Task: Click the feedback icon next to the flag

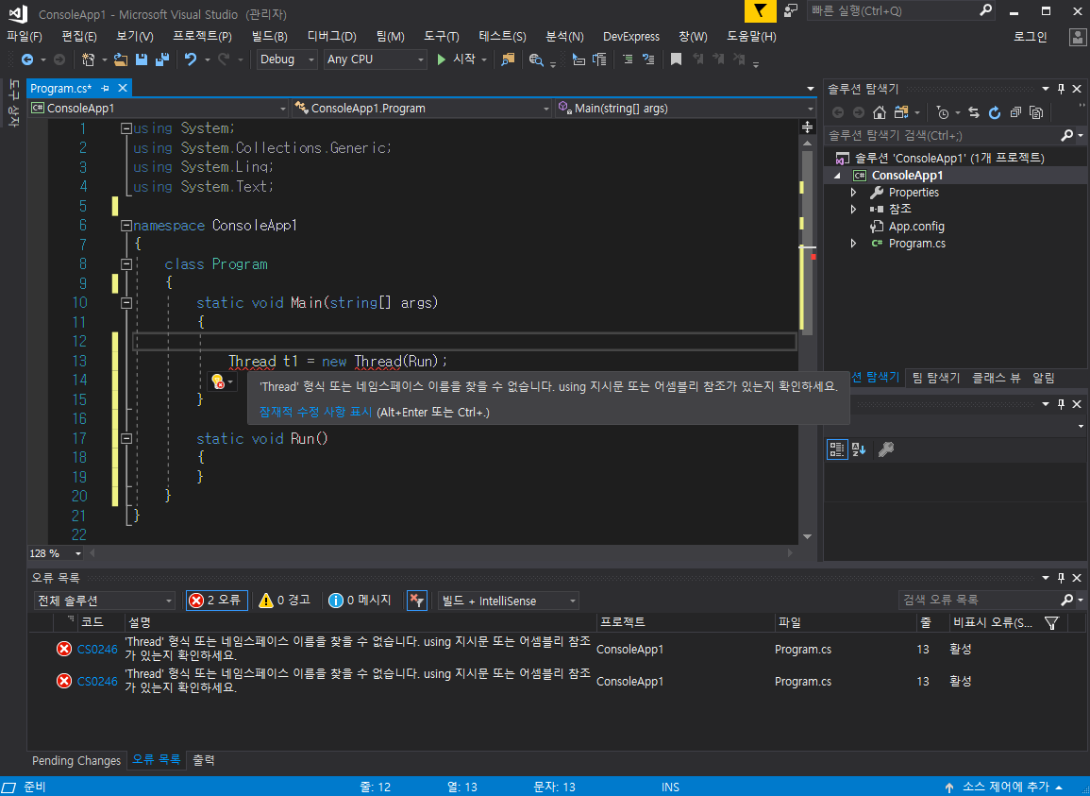Action: 791,11
